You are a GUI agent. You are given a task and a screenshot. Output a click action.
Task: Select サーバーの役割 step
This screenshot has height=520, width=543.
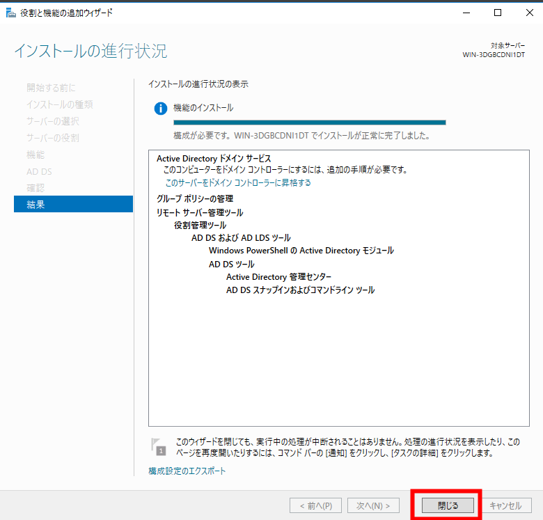tap(53, 138)
